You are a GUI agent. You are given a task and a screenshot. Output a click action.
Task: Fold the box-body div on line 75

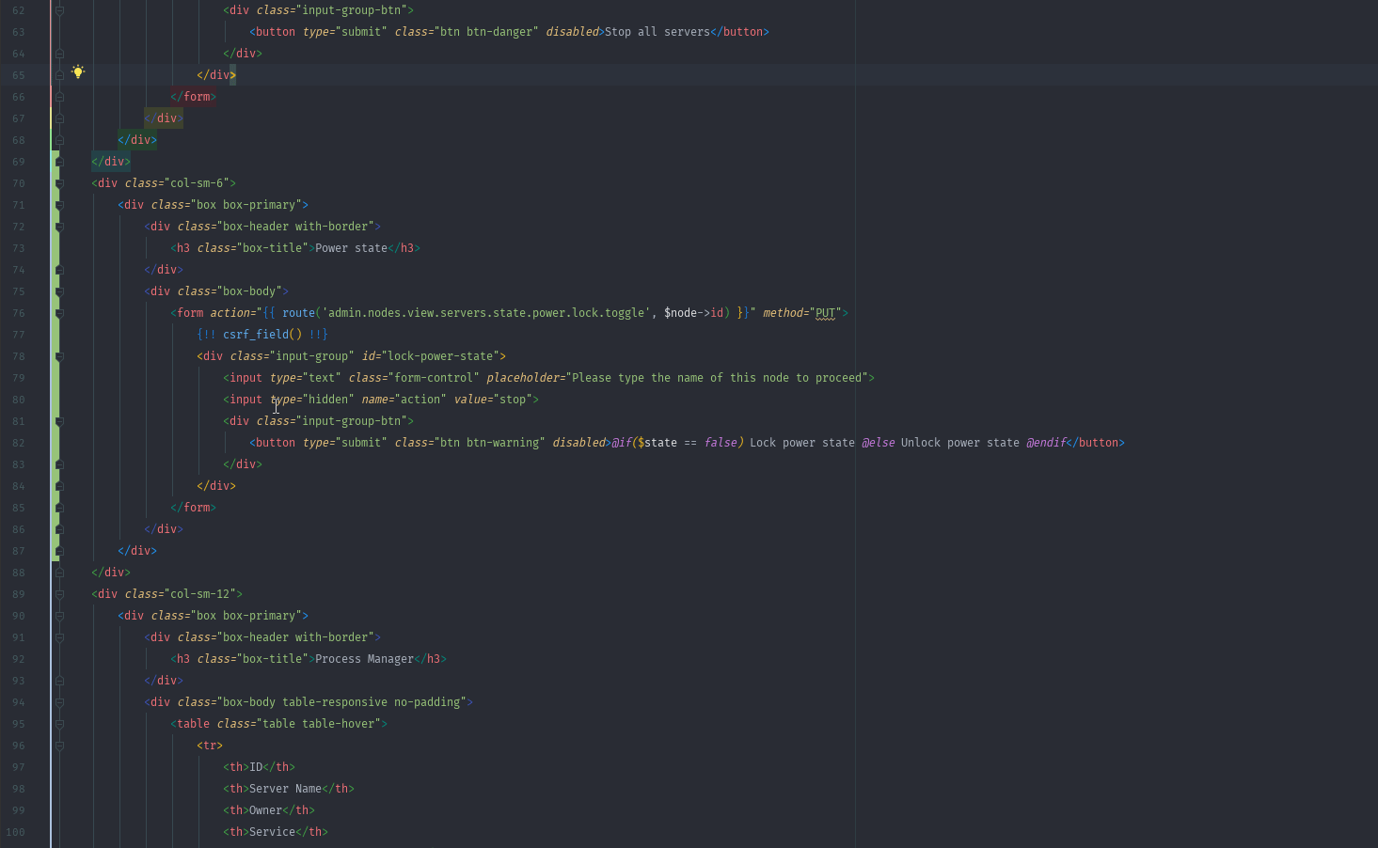(x=59, y=291)
